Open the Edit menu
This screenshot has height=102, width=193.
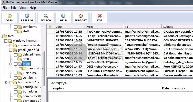[x=13, y=8]
